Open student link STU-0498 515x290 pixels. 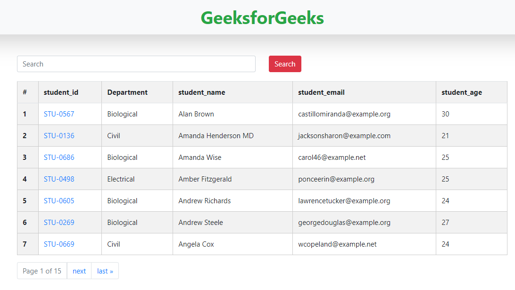click(59, 179)
